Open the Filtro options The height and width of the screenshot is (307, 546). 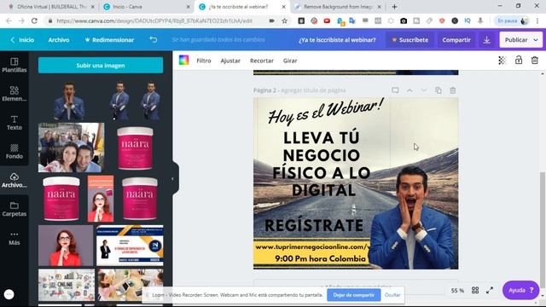coord(204,61)
